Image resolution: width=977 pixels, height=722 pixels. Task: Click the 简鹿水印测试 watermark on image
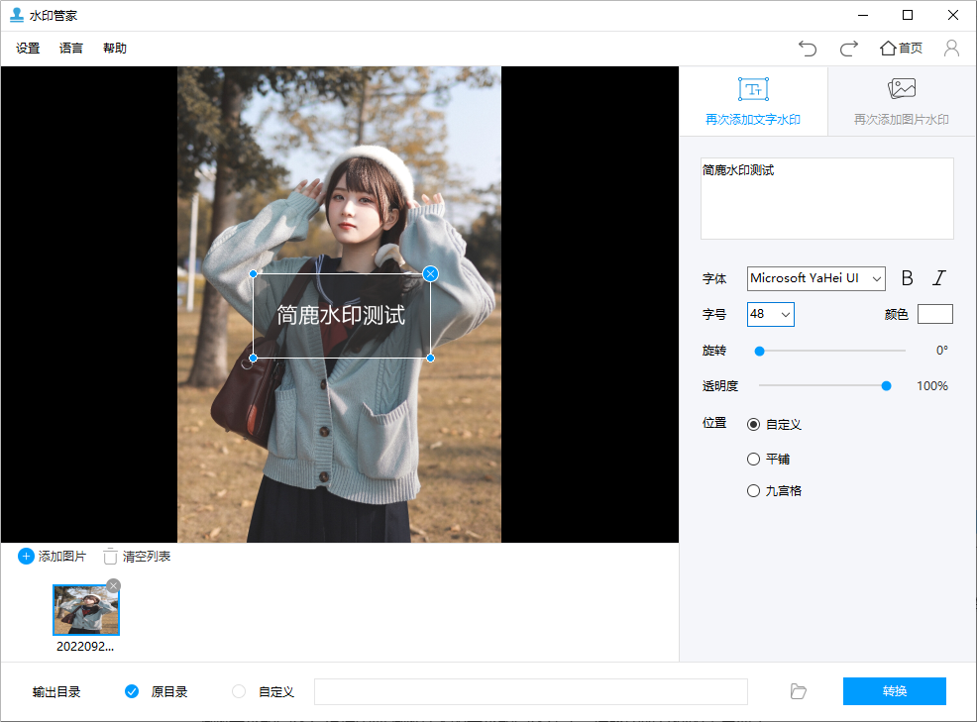tap(341, 315)
